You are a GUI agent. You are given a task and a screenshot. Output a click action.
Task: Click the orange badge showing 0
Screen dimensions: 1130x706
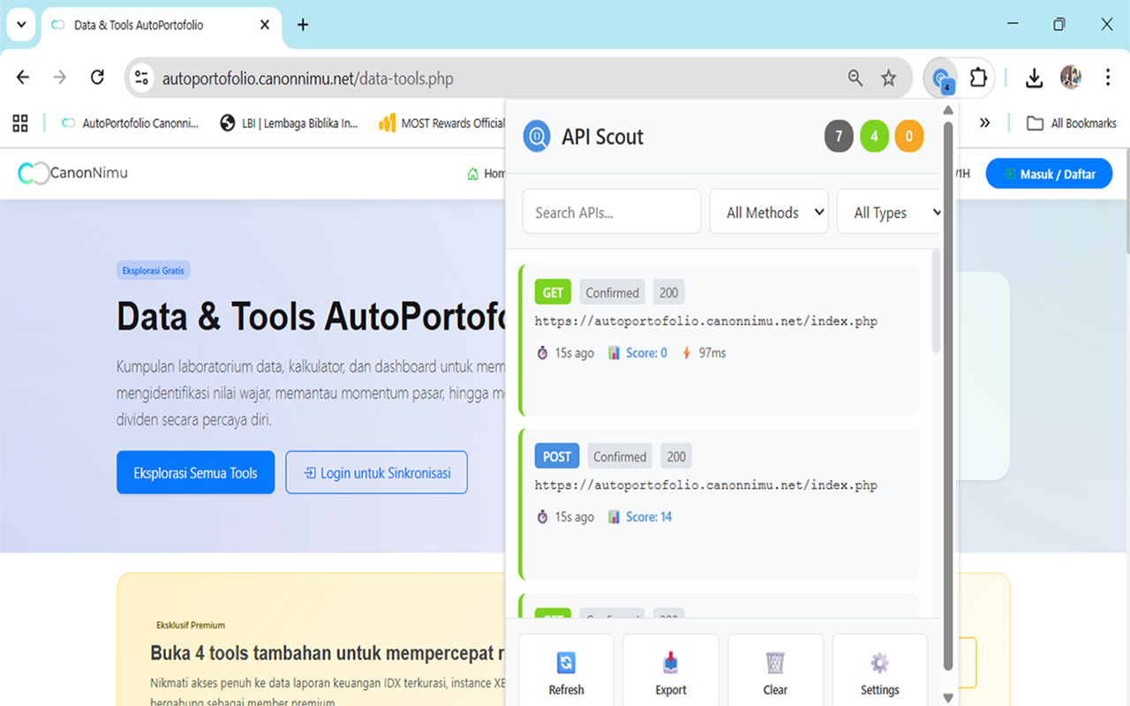[909, 137]
